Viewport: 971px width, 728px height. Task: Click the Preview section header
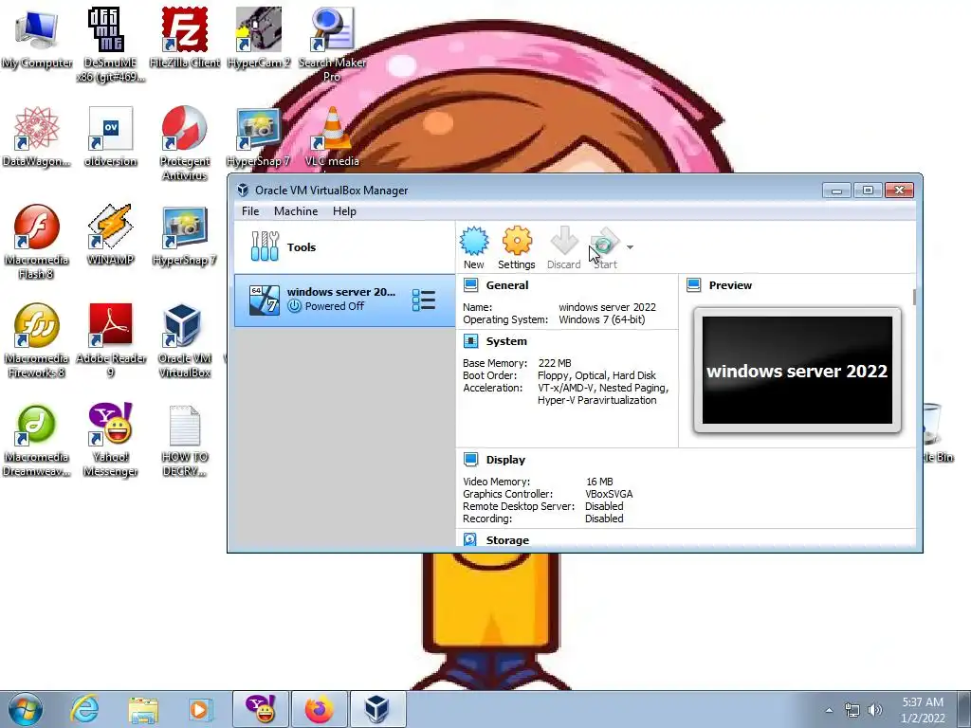click(730, 285)
